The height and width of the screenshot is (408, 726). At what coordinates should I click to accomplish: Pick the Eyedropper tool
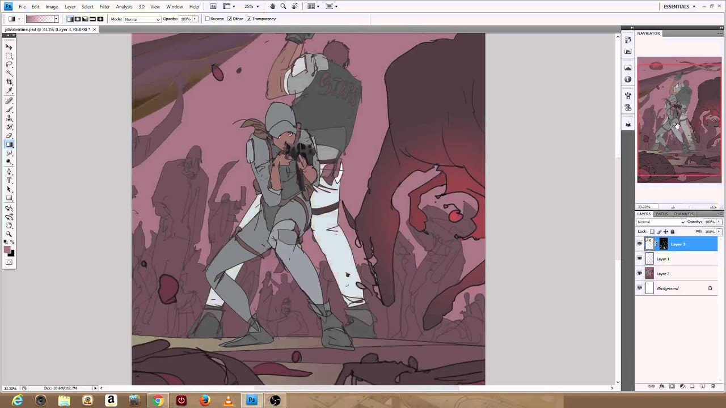9,91
